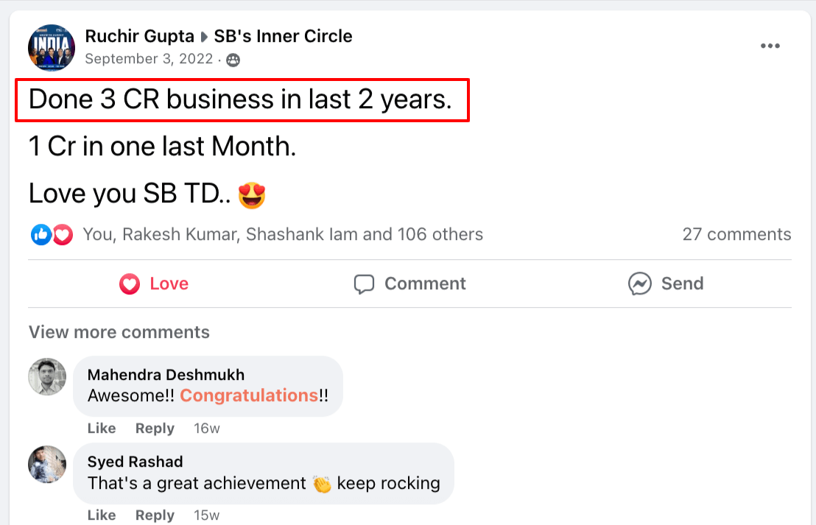This screenshot has height=525, width=816.
Task: Open the 27 comments list
Action: pos(736,235)
